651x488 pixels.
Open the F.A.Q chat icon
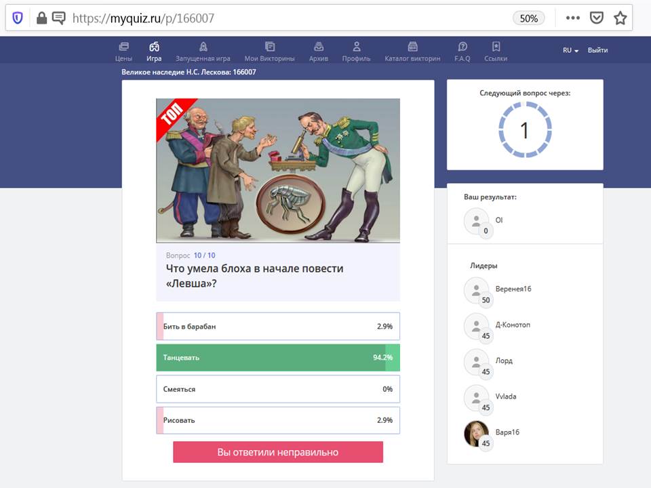click(462, 47)
